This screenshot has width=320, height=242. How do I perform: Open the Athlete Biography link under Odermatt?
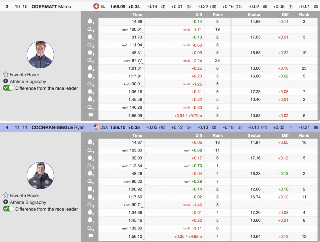28,81
